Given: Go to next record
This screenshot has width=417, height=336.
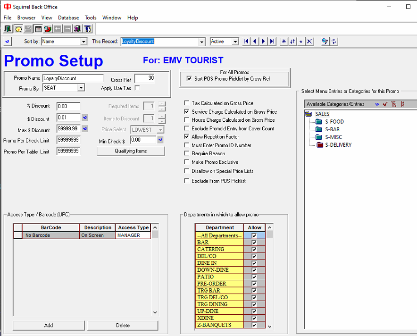Looking at the screenshot, I should (x=263, y=41).
